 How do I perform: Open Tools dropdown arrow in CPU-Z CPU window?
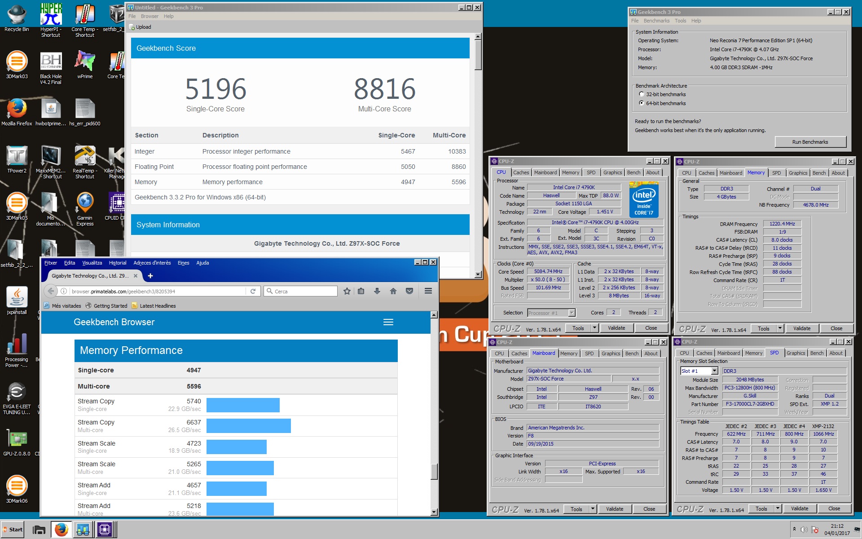(595, 328)
